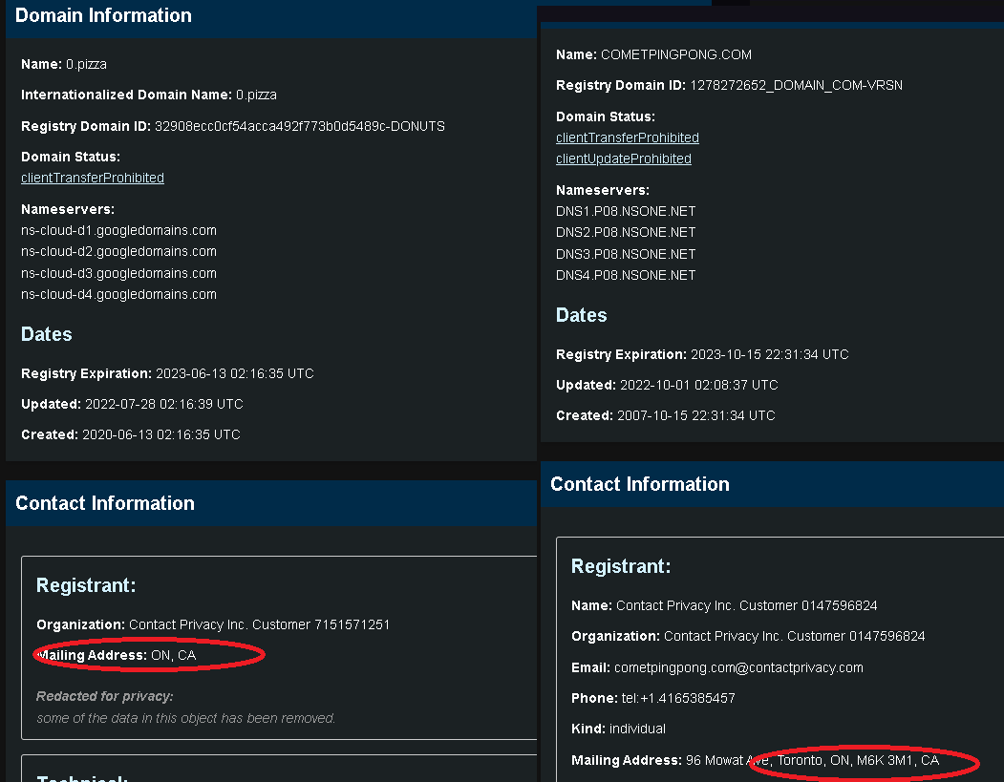The width and height of the screenshot is (1004, 782).
Task: Click the left Contact Information header
Action: click(x=105, y=503)
